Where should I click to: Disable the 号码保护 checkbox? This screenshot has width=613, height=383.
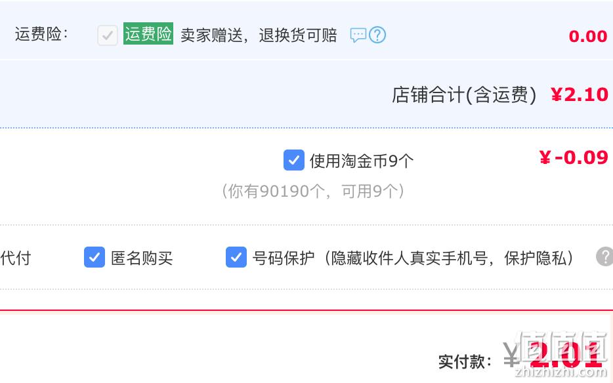click(236, 257)
